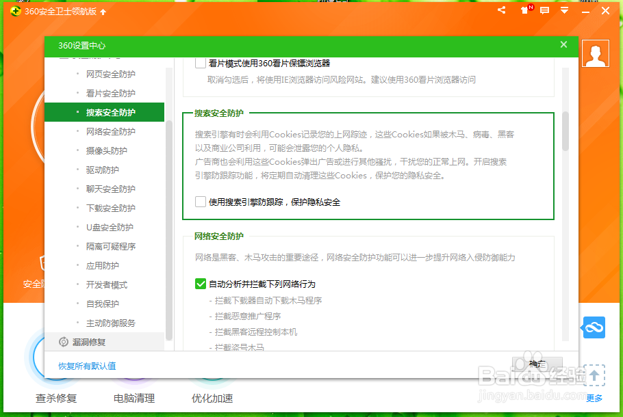Uncheck 自动分析并拦截下列网络行为
Image resolution: width=623 pixels, height=417 pixels.
[x=200, y=284]
